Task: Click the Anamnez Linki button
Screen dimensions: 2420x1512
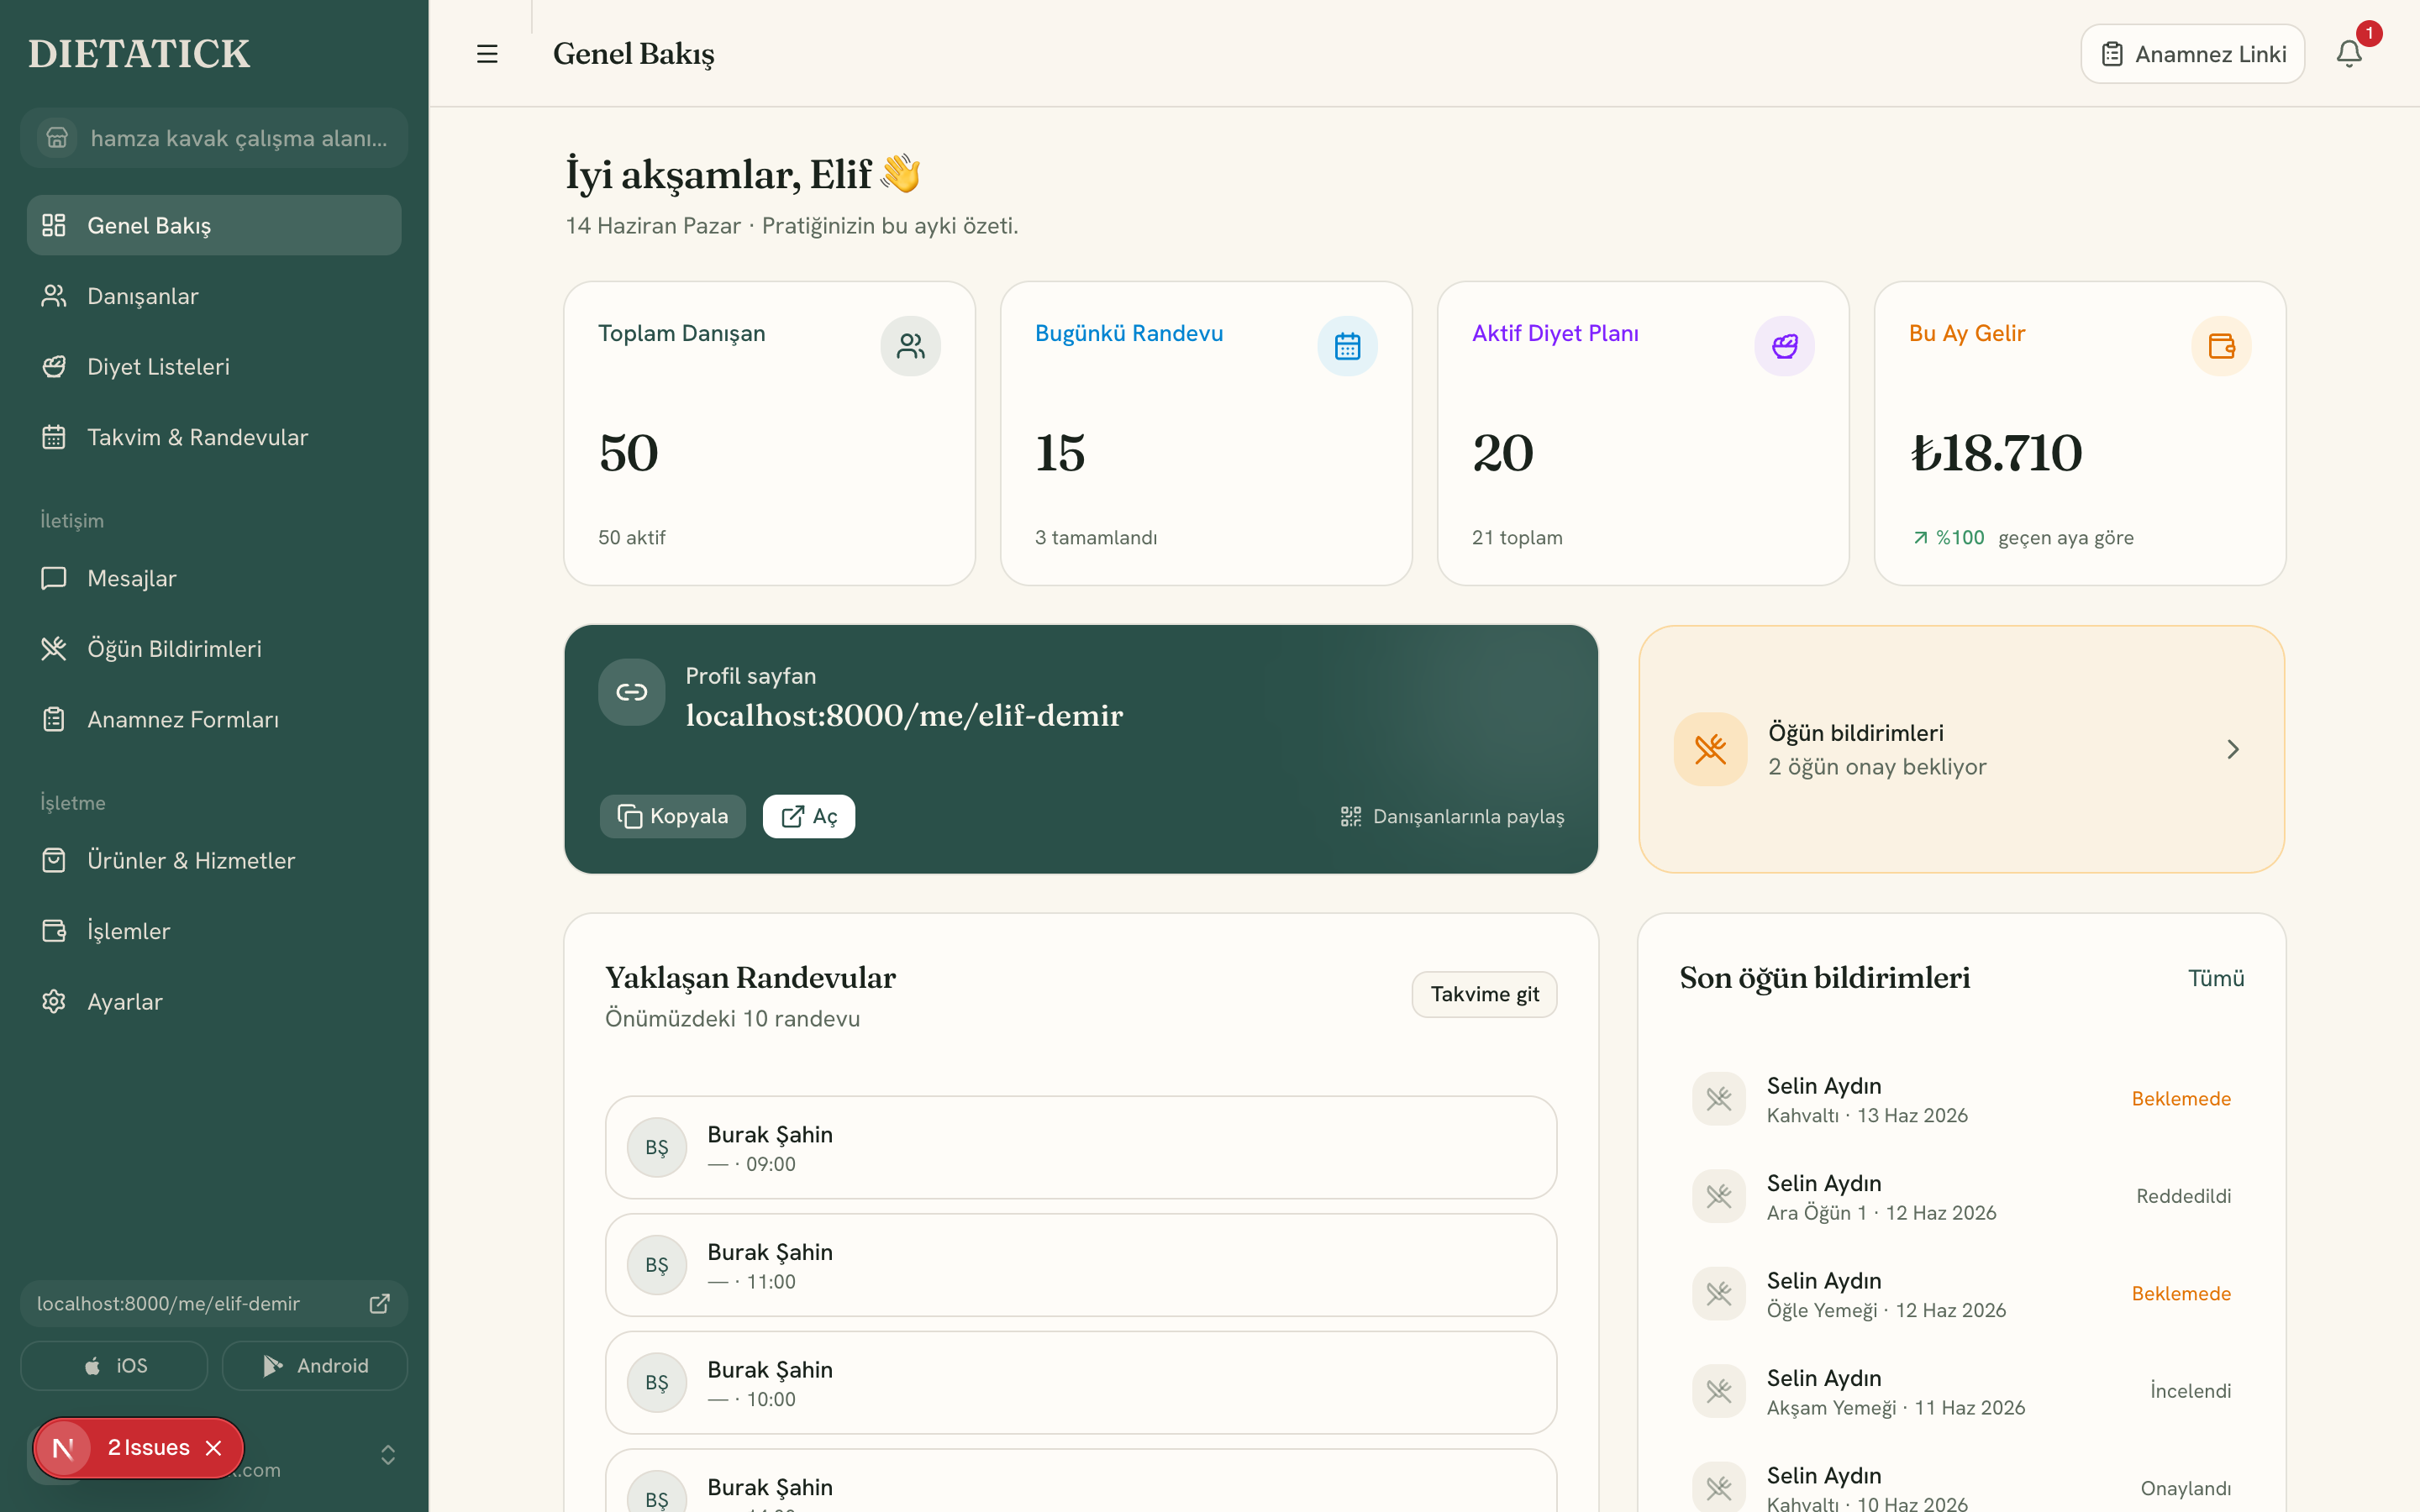Action: coord(2193,54)
